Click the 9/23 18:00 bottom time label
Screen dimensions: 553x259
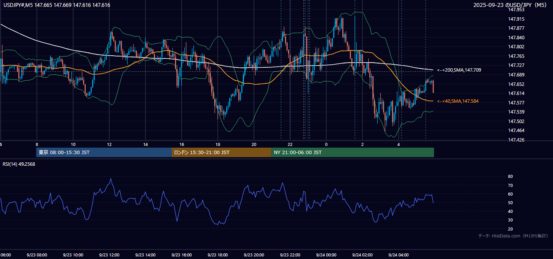218,255
